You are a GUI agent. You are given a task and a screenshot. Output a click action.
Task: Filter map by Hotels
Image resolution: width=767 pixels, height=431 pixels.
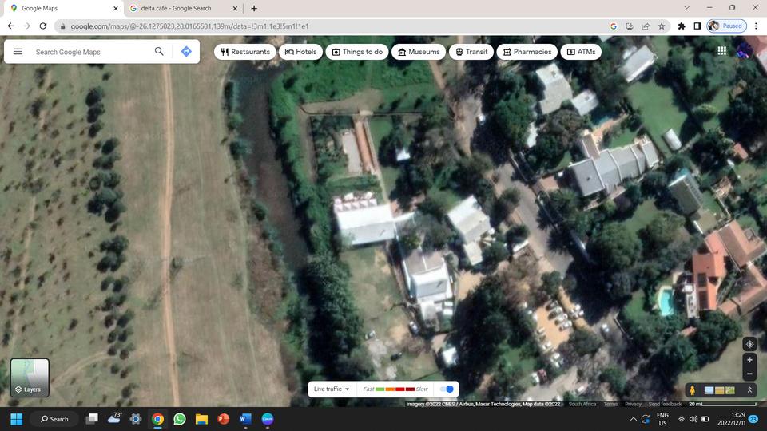[x=301, y=52]
